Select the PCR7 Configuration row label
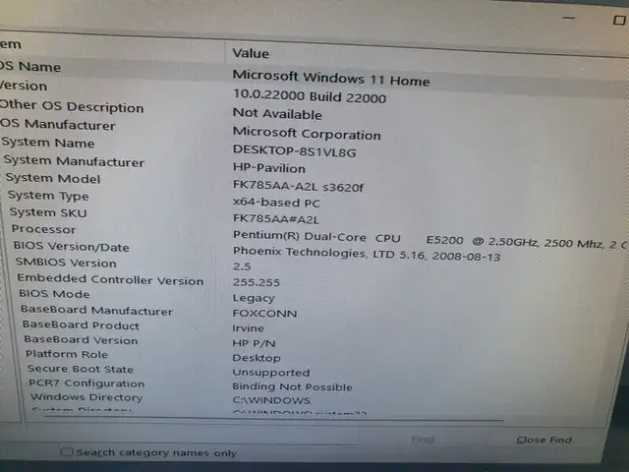Image resolution: width=629 pixels, height=472 pixels. tap(86, 383)
